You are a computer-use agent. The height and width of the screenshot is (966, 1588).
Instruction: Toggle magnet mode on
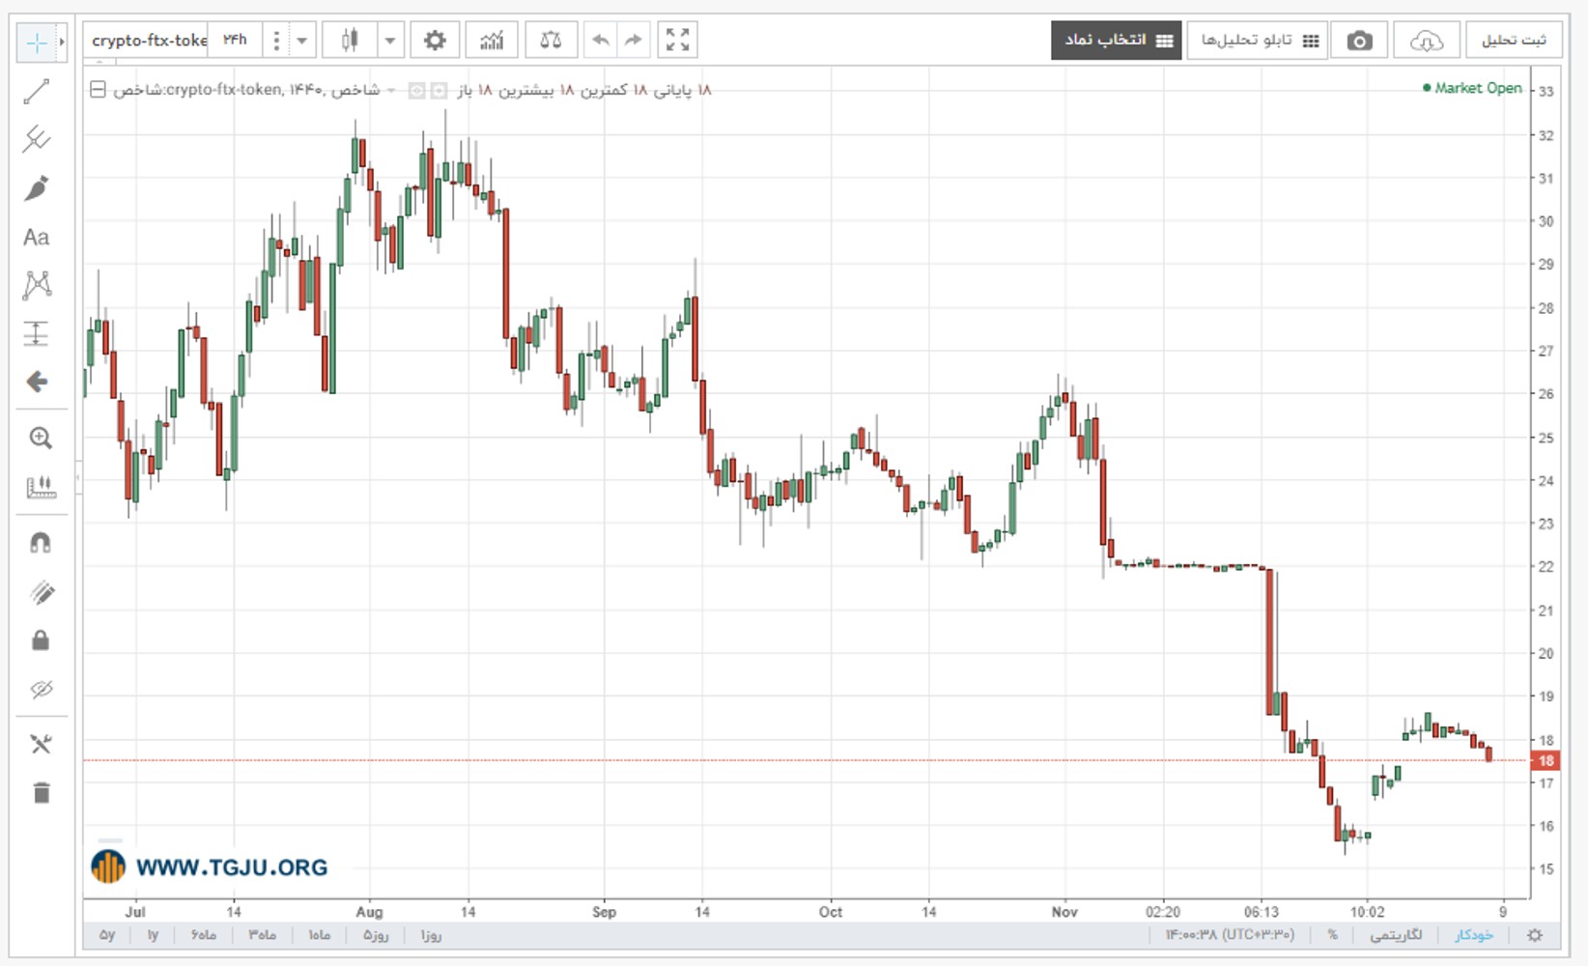tap(41, 543)
